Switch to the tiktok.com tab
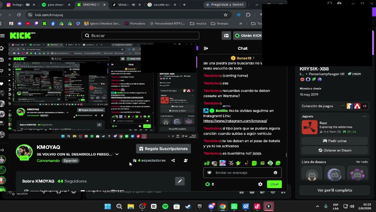The width and height of the screenshot is (376, 212). point(126,5)
